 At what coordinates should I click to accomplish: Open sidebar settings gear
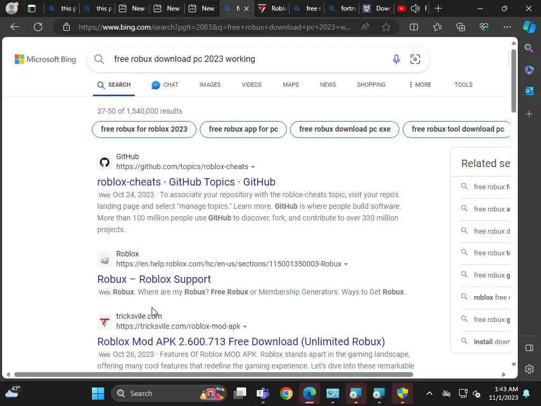click(x=529, y=369)
